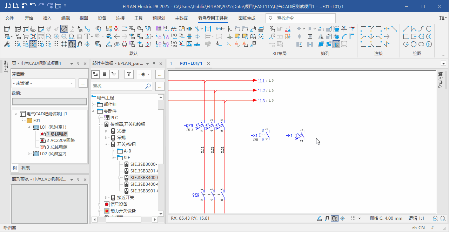Toggle the magnet snap button in toolbar
The image size is (449, 232).
pos(72,44)
